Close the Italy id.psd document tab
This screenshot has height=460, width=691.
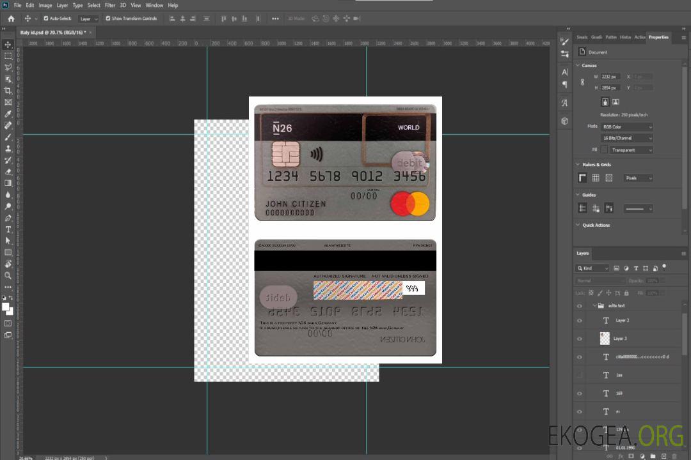(91, 33)
